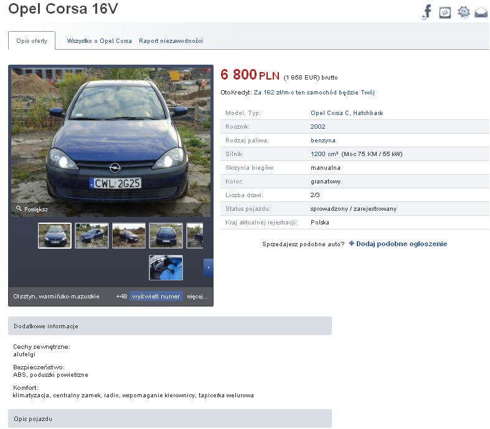Enlarge the main car photo
Screen dimensions: 490x429
coord(111,141)
